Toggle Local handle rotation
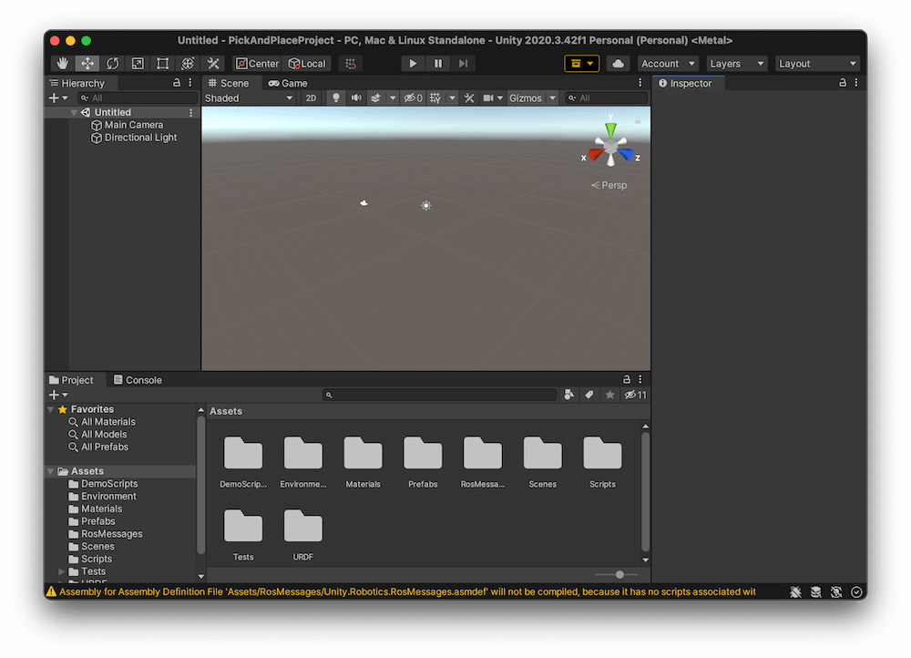This screenshot has height=658, width=911. pos(307,64)
